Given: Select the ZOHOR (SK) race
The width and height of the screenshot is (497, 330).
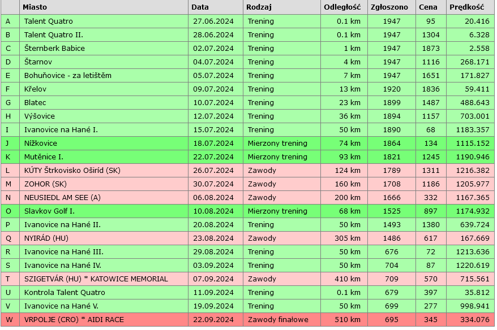Looking at the screenshot, I should pos(45,184).
